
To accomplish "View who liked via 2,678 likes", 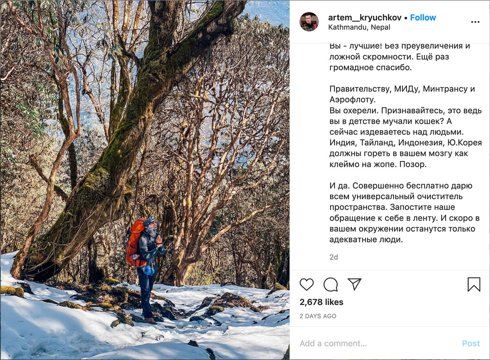I will point(321,302).
